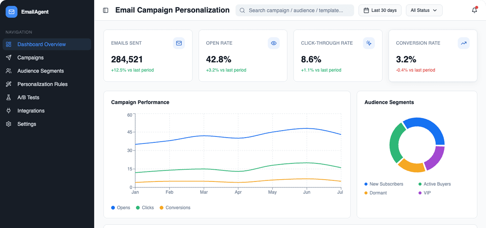Click the A/B Tests flask icon
The width and height of the screenshot is (486, 228).
click(9, 97)
